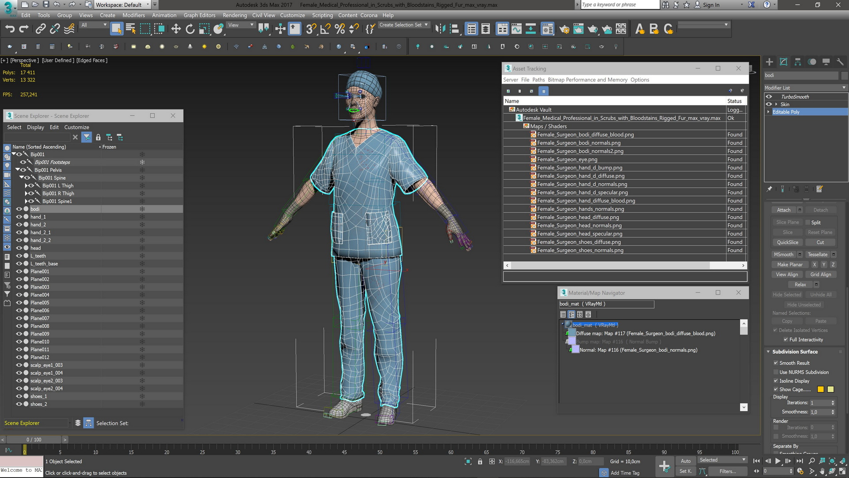The width and height of the screenshot is (849, 478).
Task: Expand the Bip001 L Thigh node
Action: point(26,185)
